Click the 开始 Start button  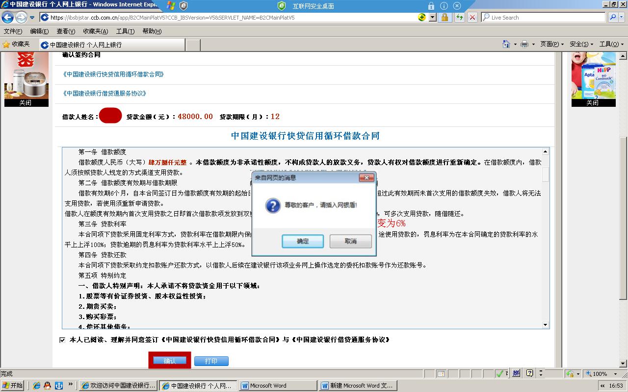[13, 386]
